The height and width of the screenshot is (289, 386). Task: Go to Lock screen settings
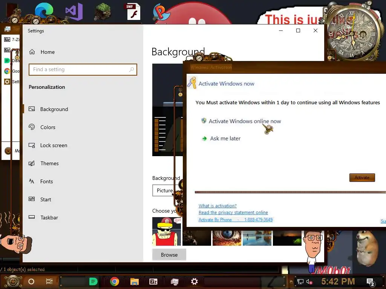54,145
